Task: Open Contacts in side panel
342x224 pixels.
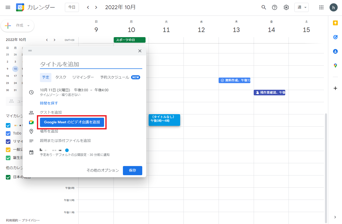Action: point(335,51)
